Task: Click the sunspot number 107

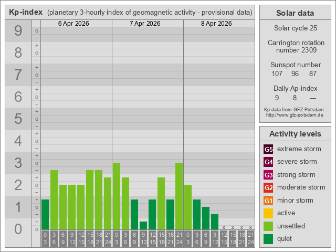Action: coord(277,74)
